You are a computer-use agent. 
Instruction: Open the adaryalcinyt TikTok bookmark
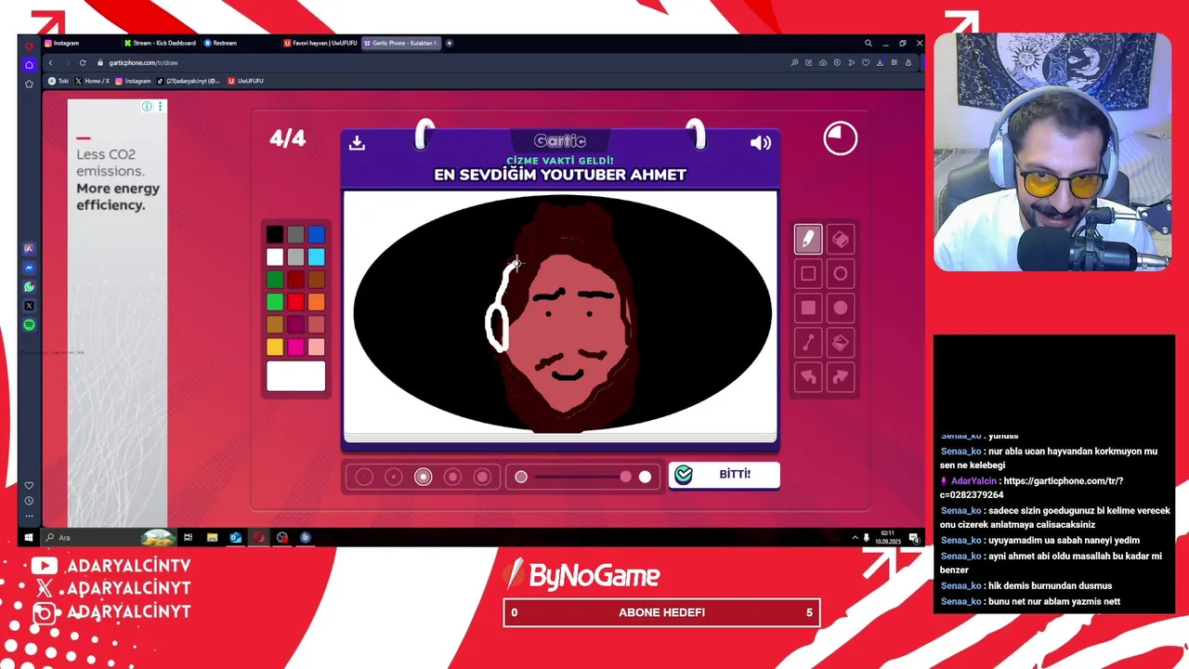[189, 81]
